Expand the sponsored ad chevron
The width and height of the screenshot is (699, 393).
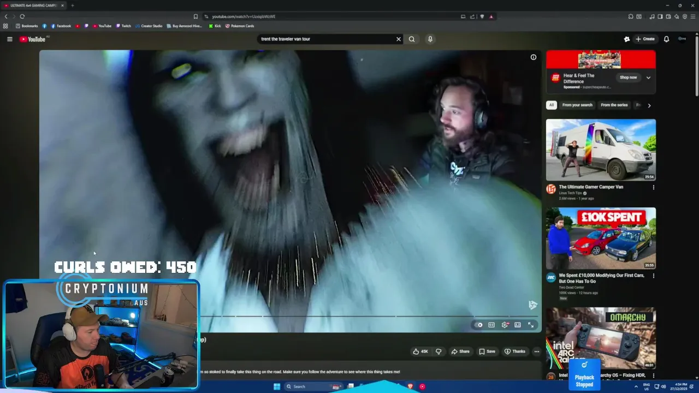pos(648,78)
